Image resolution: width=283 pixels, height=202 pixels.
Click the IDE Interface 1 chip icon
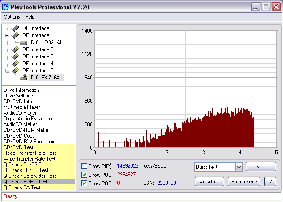click(x=15, y=35)
